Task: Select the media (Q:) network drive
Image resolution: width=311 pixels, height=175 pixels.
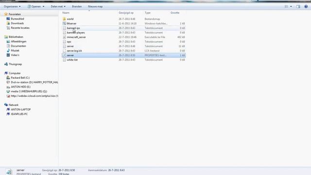Action: (x=29, y=91)
